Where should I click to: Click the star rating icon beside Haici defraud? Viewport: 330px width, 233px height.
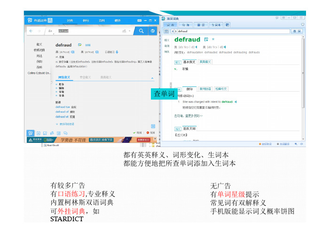(213, 39)
